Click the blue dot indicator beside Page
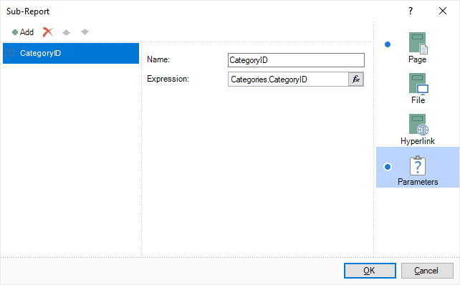The image size is (460, 285). (x=388, y=44)
